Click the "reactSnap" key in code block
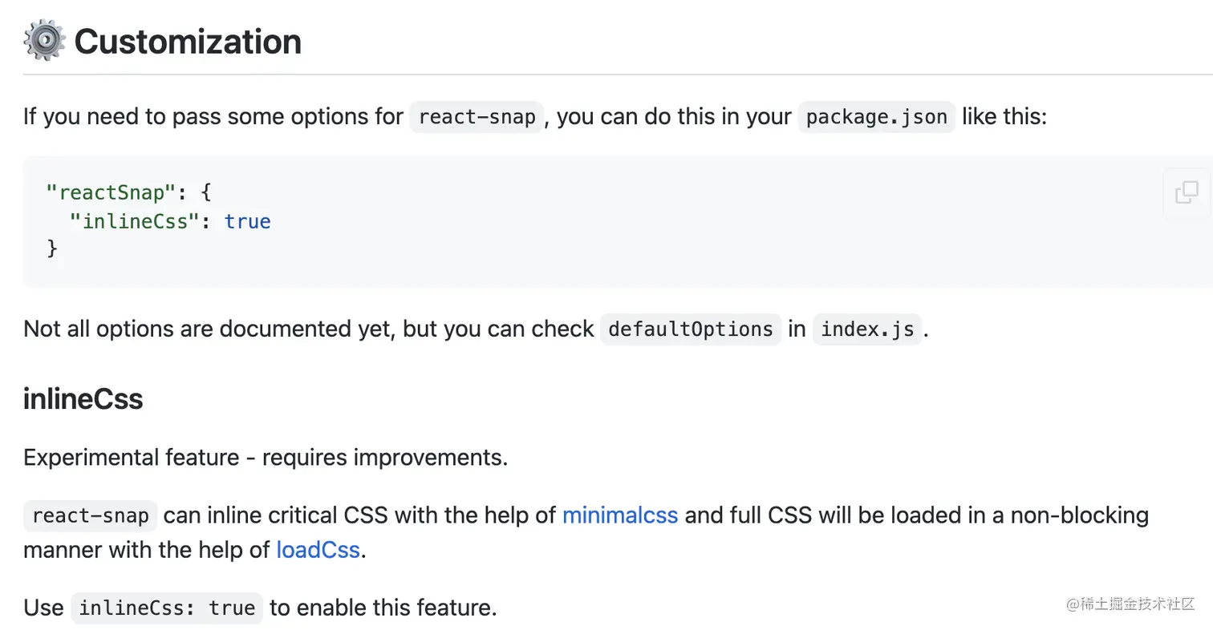The image size is (1213, 630). pyautogui.click(x=112, y=192)
